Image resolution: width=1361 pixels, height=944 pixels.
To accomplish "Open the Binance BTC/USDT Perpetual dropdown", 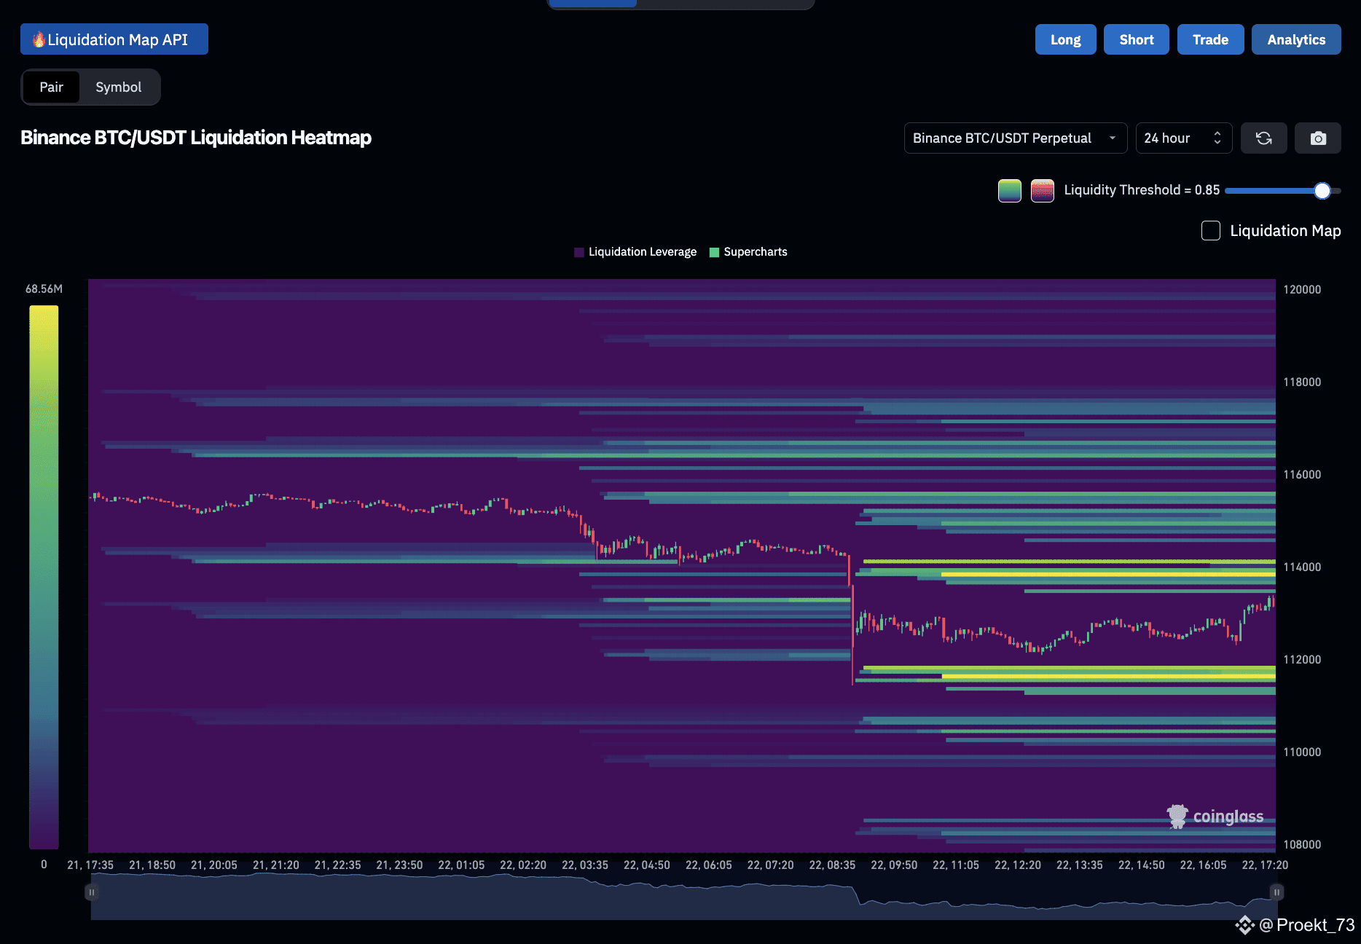I will tap(1016, 138).
